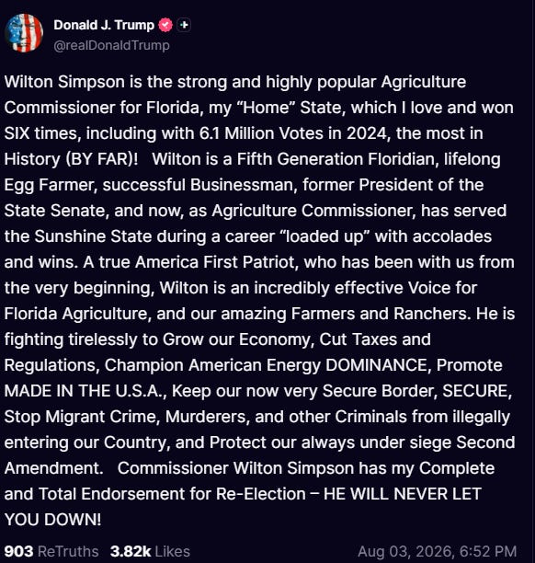Open the @realDonaldTrump handle link
Viewport: 535px width, 563px height.
(111, 46)
